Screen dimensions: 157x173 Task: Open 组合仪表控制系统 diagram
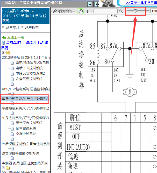click(x=29, y=123)
